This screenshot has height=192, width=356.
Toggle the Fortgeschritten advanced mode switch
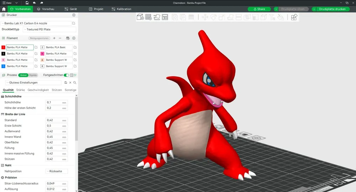(66, 75)
